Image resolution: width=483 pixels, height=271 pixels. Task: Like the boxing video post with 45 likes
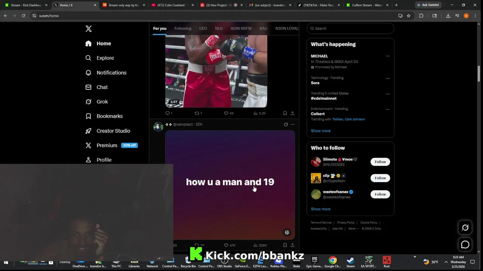(229, 113)
